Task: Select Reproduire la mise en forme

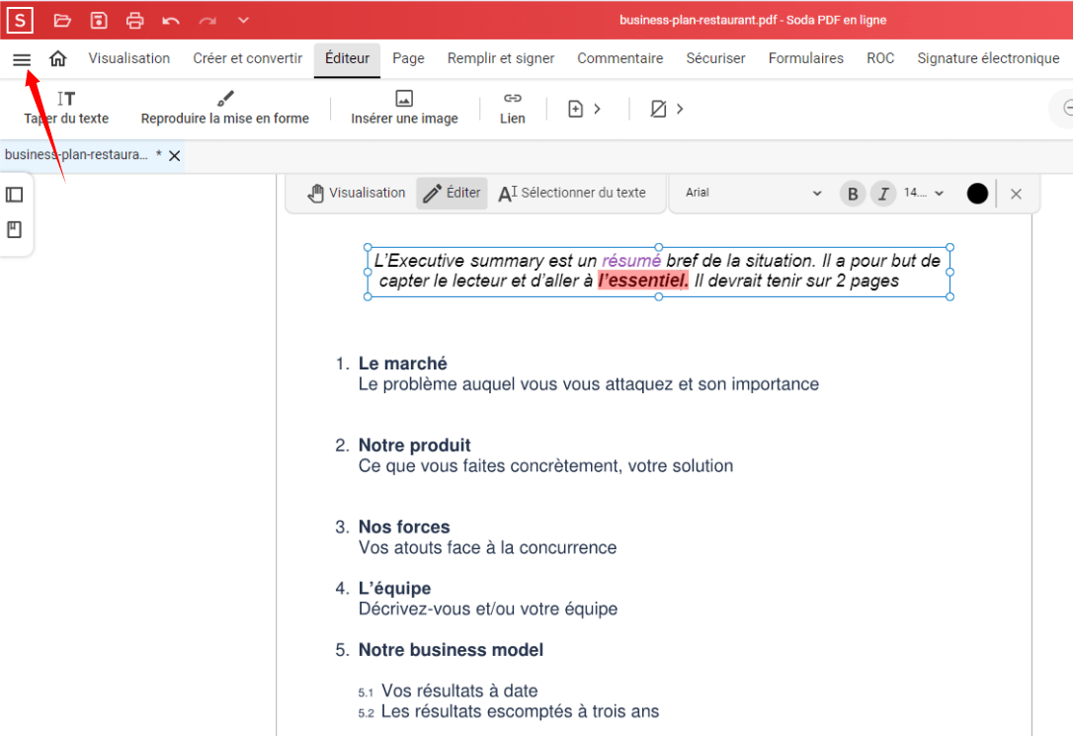Action: click(x=225, y=108)
